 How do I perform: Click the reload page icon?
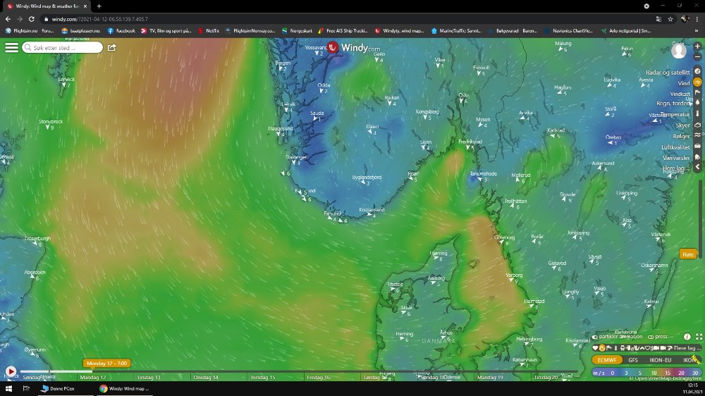[x=32, y=19]
